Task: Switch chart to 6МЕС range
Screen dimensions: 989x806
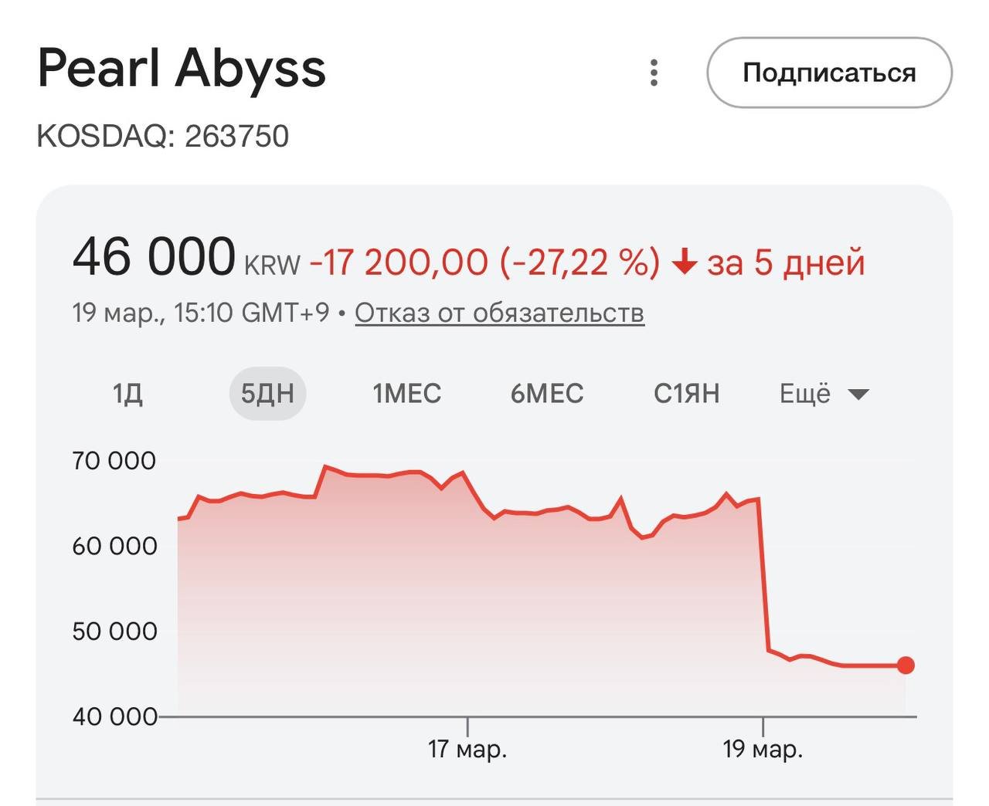Action: coord(546,394)
